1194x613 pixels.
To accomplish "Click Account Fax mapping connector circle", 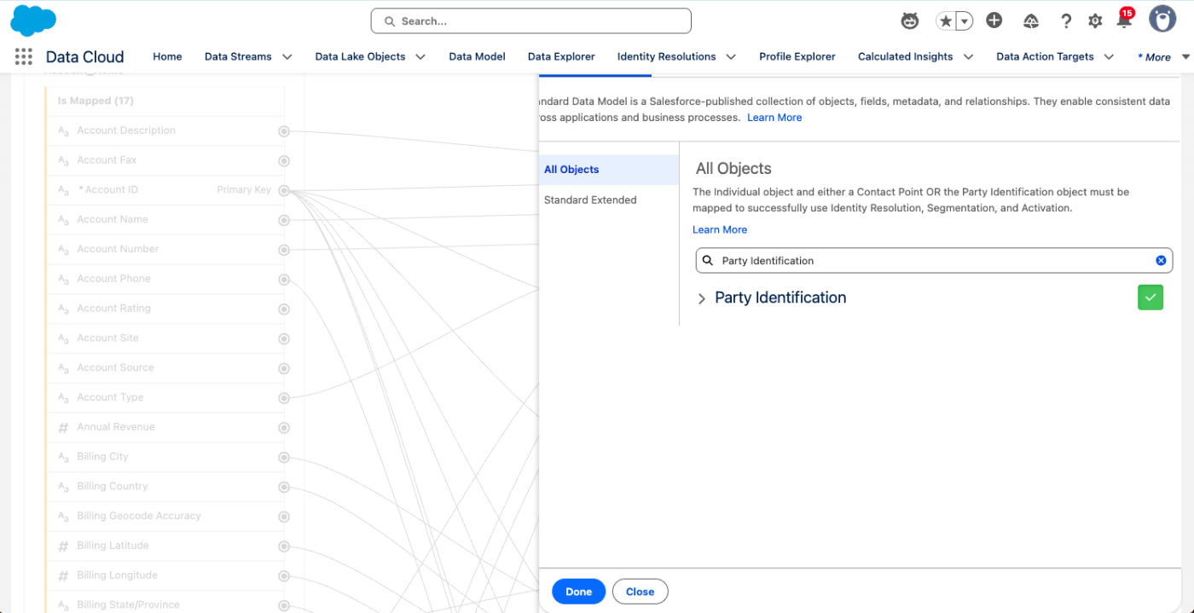I will (x=284, y=161).
